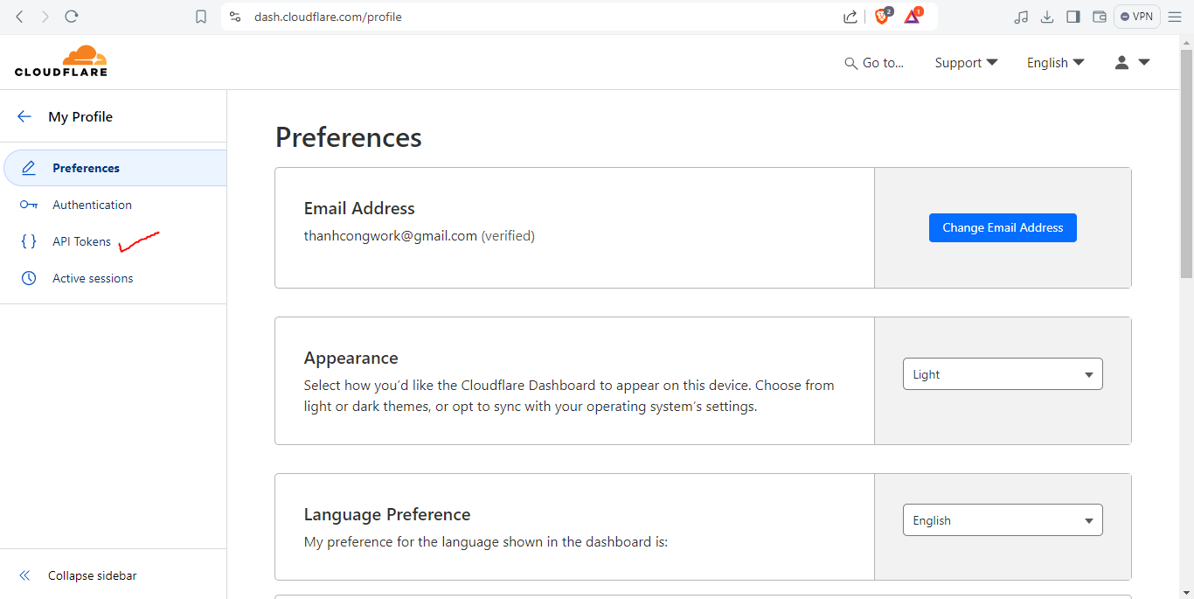1194x599 pixels.
Task: Click the Appearance section heading
Action: 351,358
